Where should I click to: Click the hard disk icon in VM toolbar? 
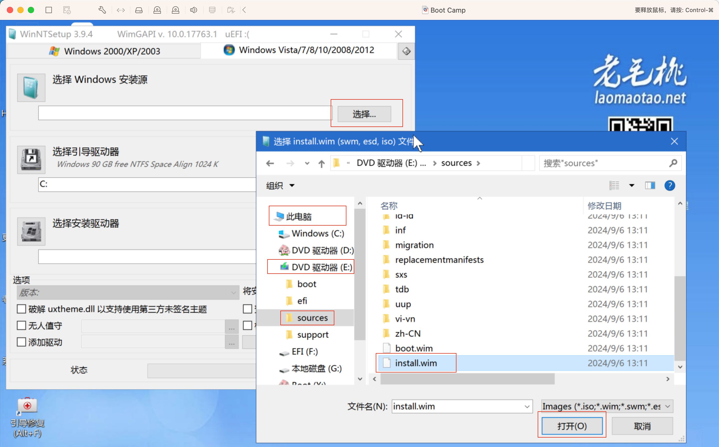[x=139, y=10]
